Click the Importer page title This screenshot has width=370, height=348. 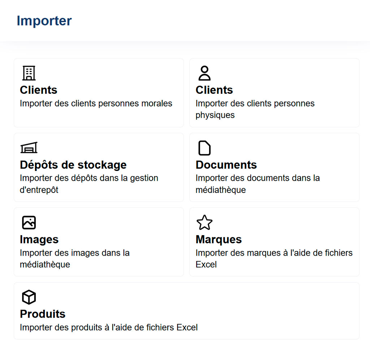(44, 21)
